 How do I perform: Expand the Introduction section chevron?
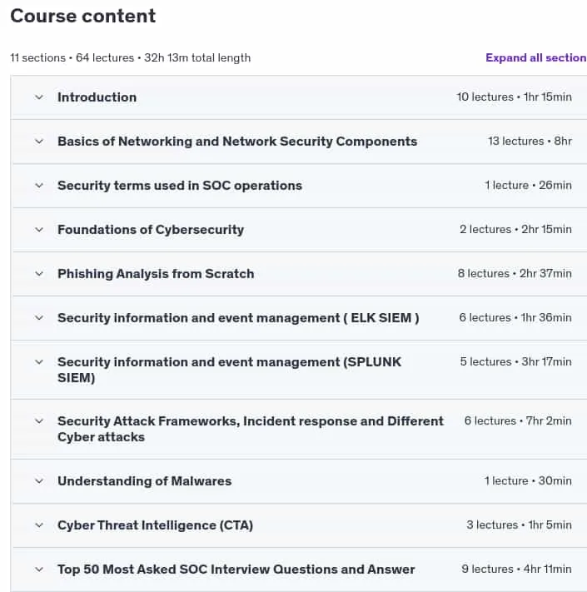(x=39, y=97)
